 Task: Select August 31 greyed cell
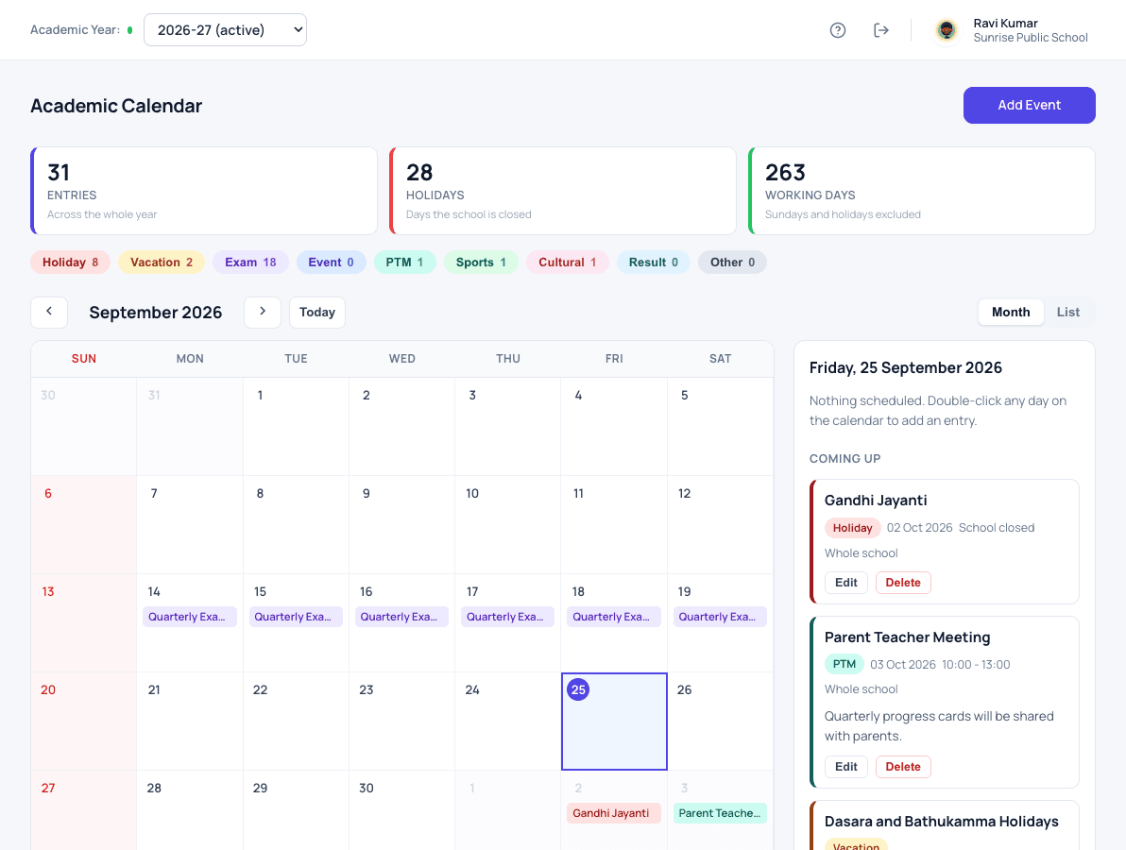(x=190, y=427)
